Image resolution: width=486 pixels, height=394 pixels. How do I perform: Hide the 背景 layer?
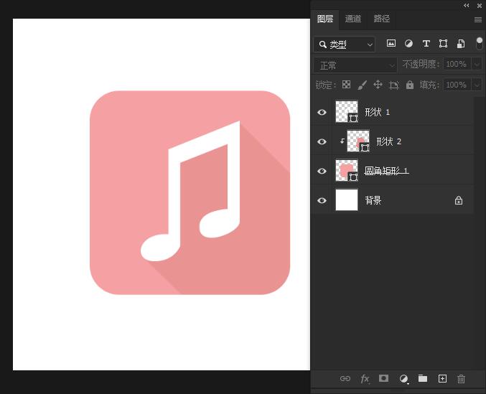(322, 200)
